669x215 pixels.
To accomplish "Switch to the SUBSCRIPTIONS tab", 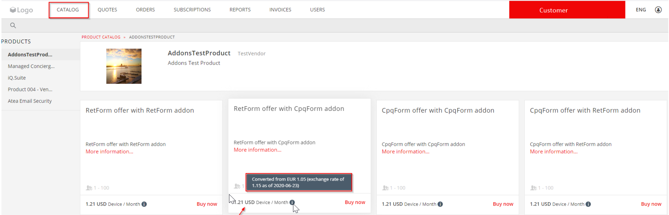I will pos(192,10).
